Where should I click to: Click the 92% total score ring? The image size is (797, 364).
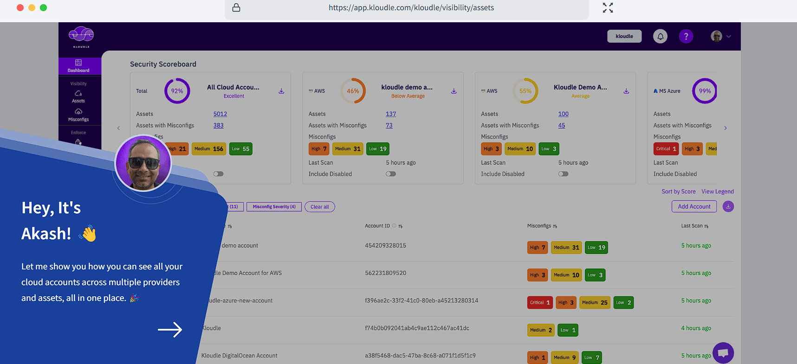[x=177, y=91]
